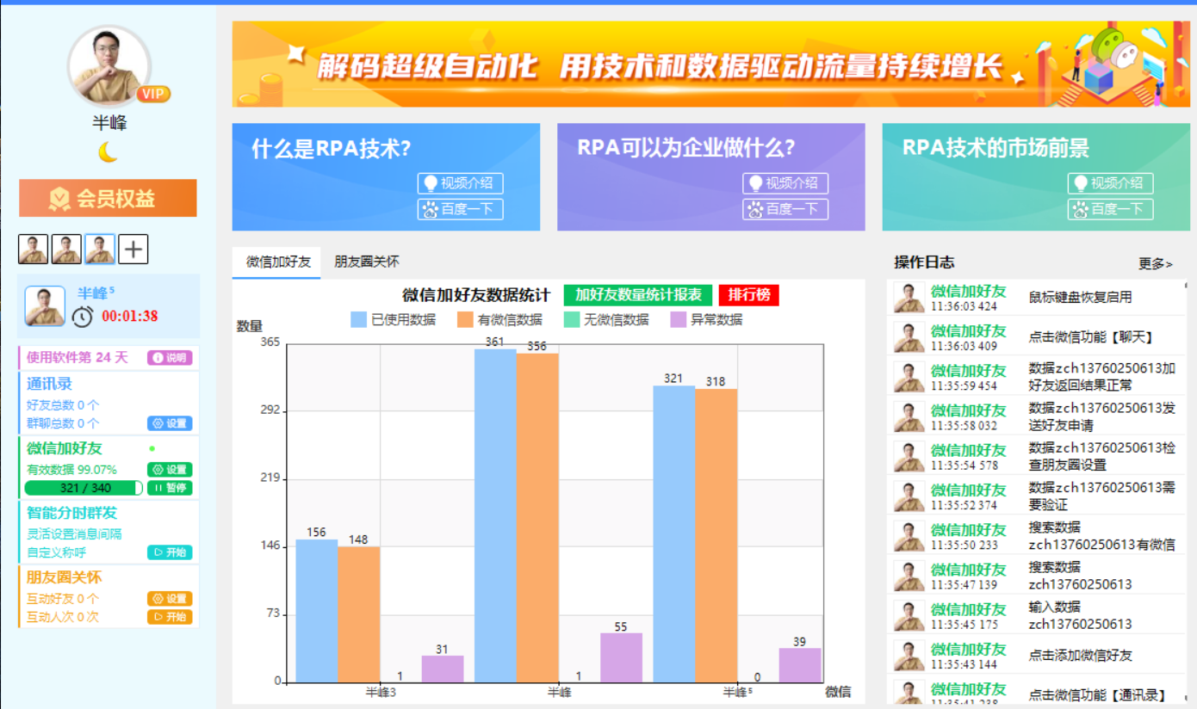Click the log avatar icon at 11:35:52 374
The width and height of the screenshot is (1197, 709).
[x=909, y=496]
